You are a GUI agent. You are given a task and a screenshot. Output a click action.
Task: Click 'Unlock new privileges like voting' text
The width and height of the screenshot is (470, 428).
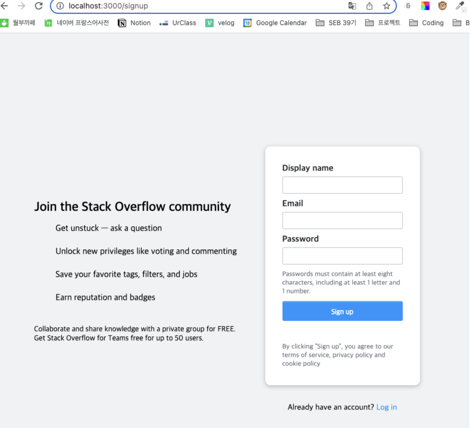(x=146, y=251)
